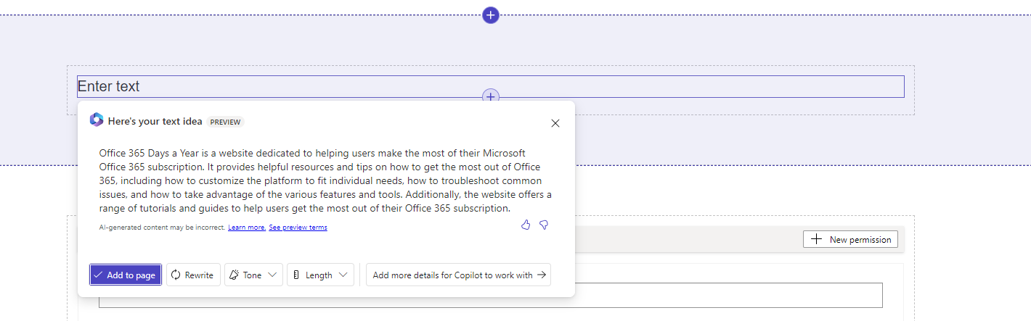Rewrite the Copilot text suggestion
1031x321 pixels.
pyautogui.click(x=193, y=275)
